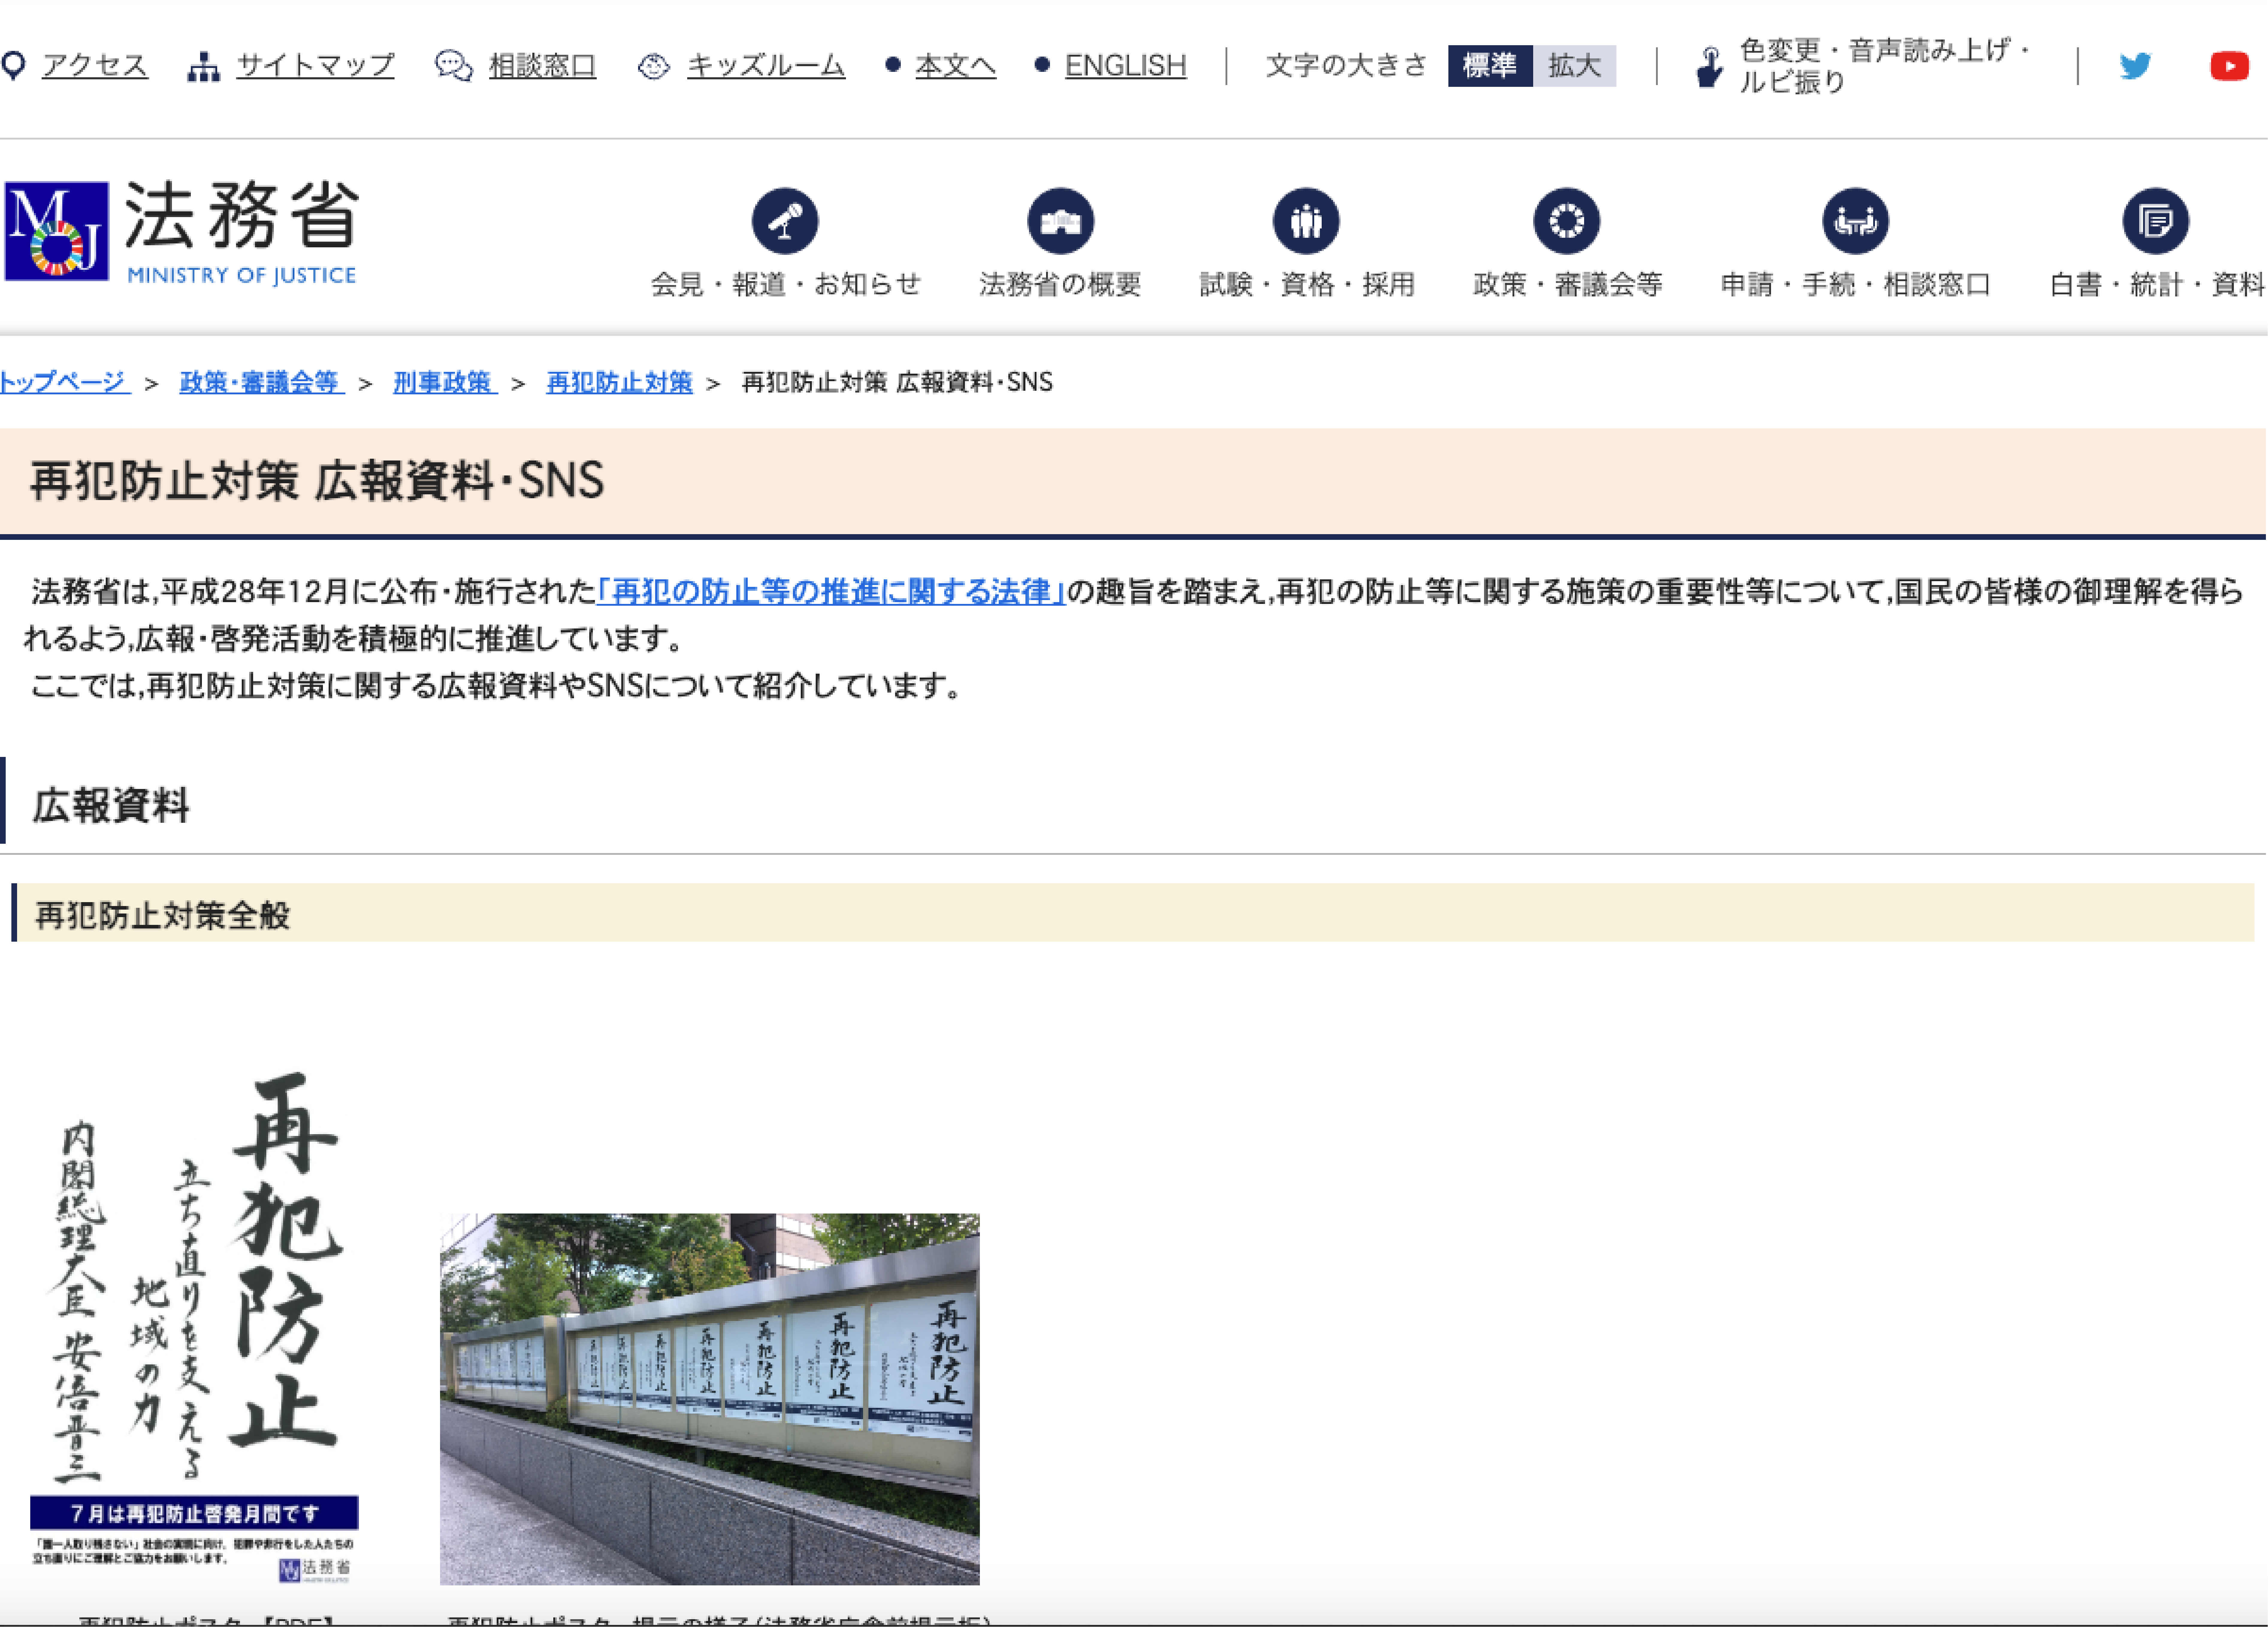Open the poster display board photo
This screenshot has width=2268, height=1627.
tap(710, 1399)
